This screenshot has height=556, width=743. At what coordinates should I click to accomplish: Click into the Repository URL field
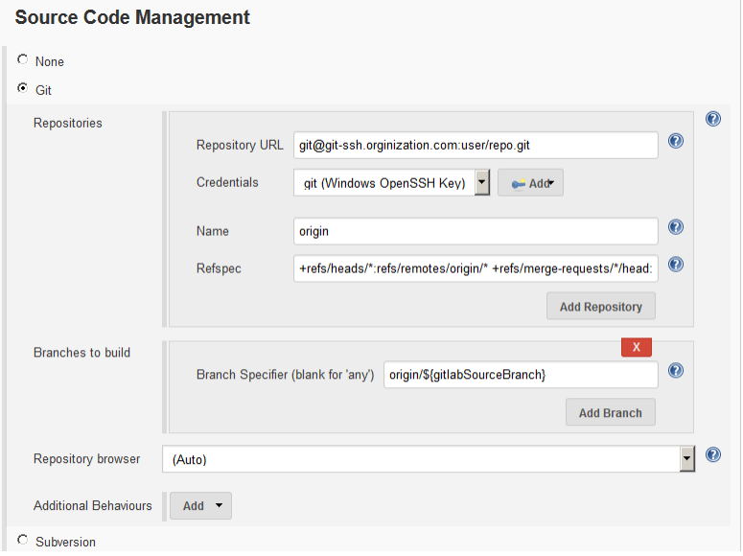(x=476, y=145)
